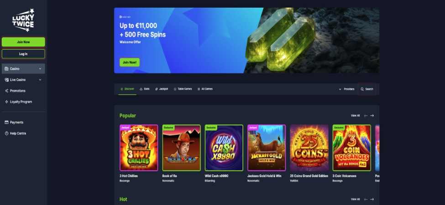Expand the Casino sidebar menu chevron
The height and width of the screenshot is (205, 445).
(40, 69)
